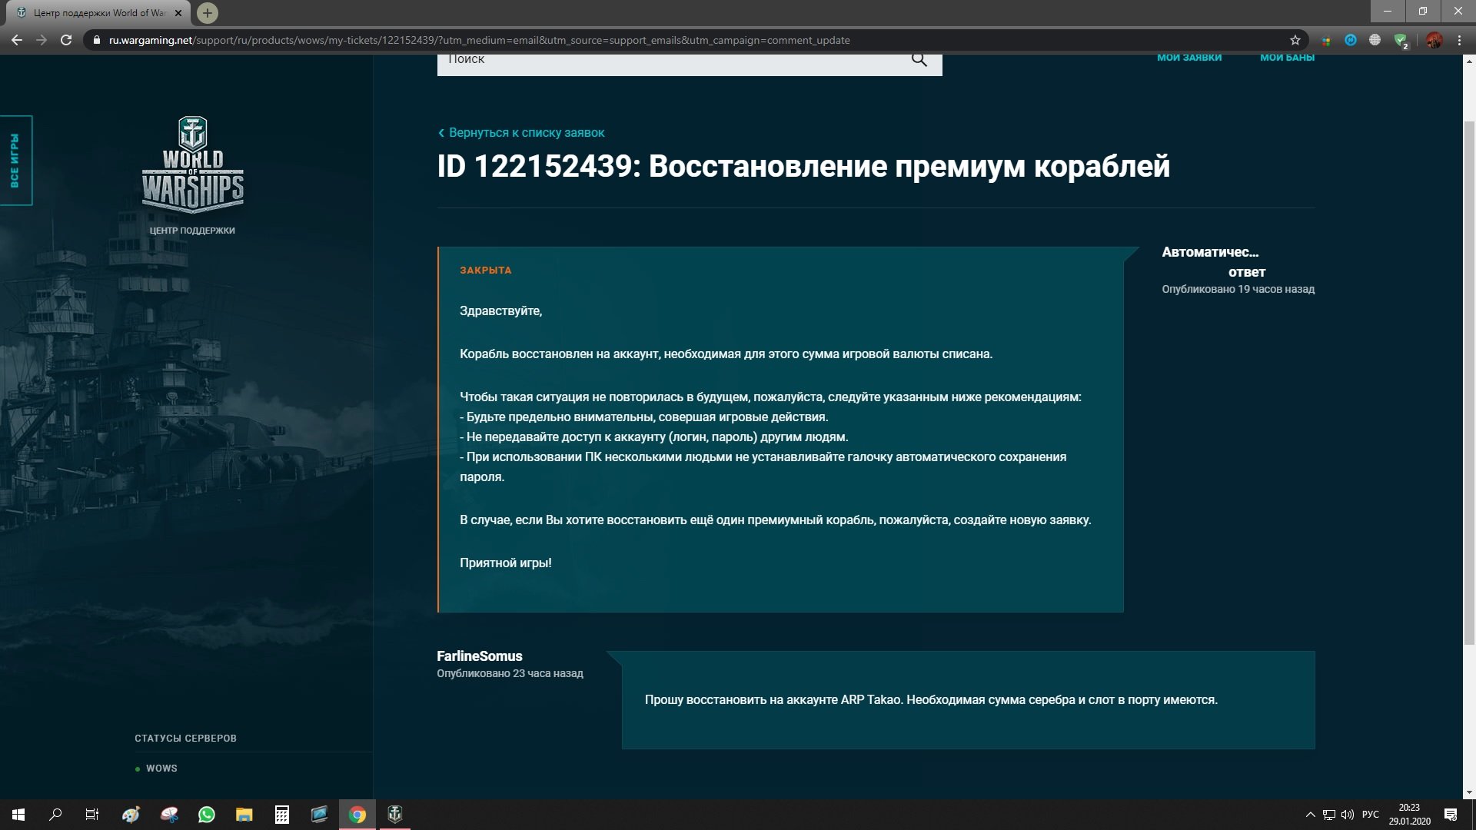
Task: Return via Вернуться к списку заявок link
Action: 521,132
